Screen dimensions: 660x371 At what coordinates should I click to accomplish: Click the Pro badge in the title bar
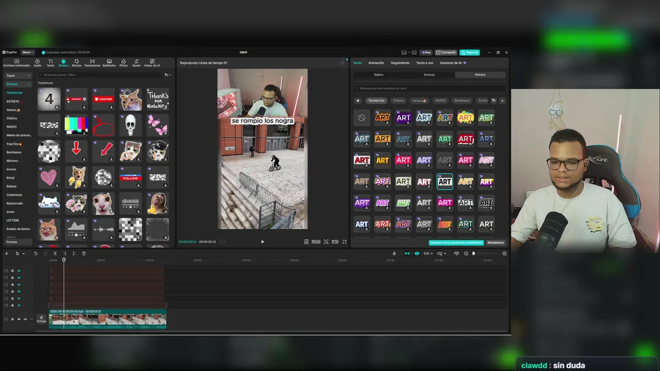(426, 53)
